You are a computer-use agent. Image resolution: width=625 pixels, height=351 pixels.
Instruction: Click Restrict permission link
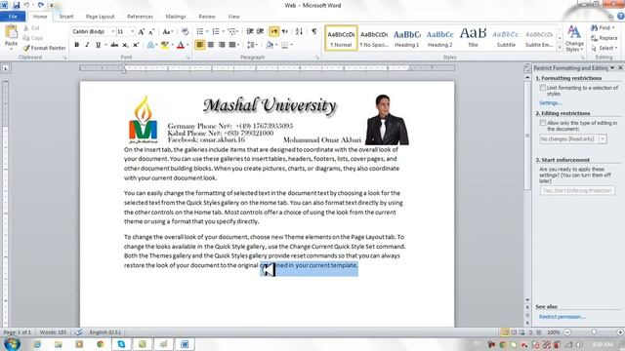[x=562, y=317]
